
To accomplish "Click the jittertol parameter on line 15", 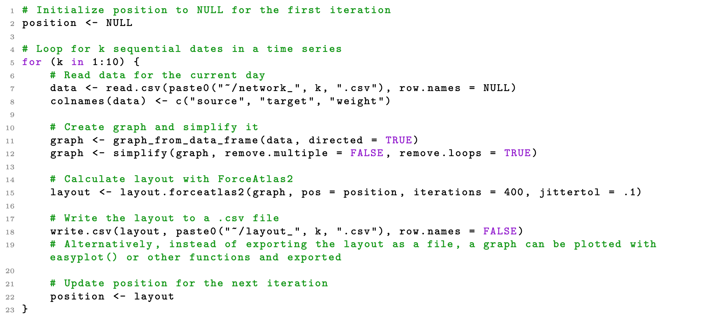I will (x=570, y=192).
